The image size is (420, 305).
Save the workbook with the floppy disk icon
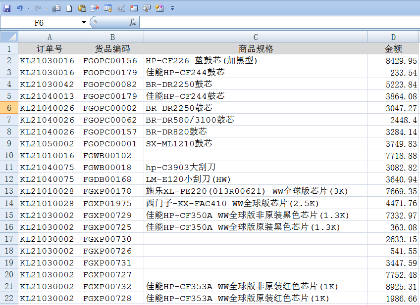7,8
